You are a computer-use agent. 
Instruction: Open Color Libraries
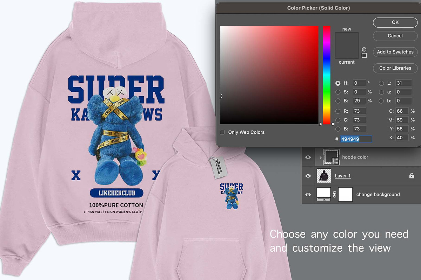395,68
